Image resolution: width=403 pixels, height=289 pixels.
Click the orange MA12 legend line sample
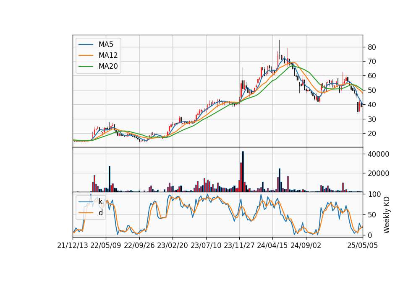click(86, 55)
